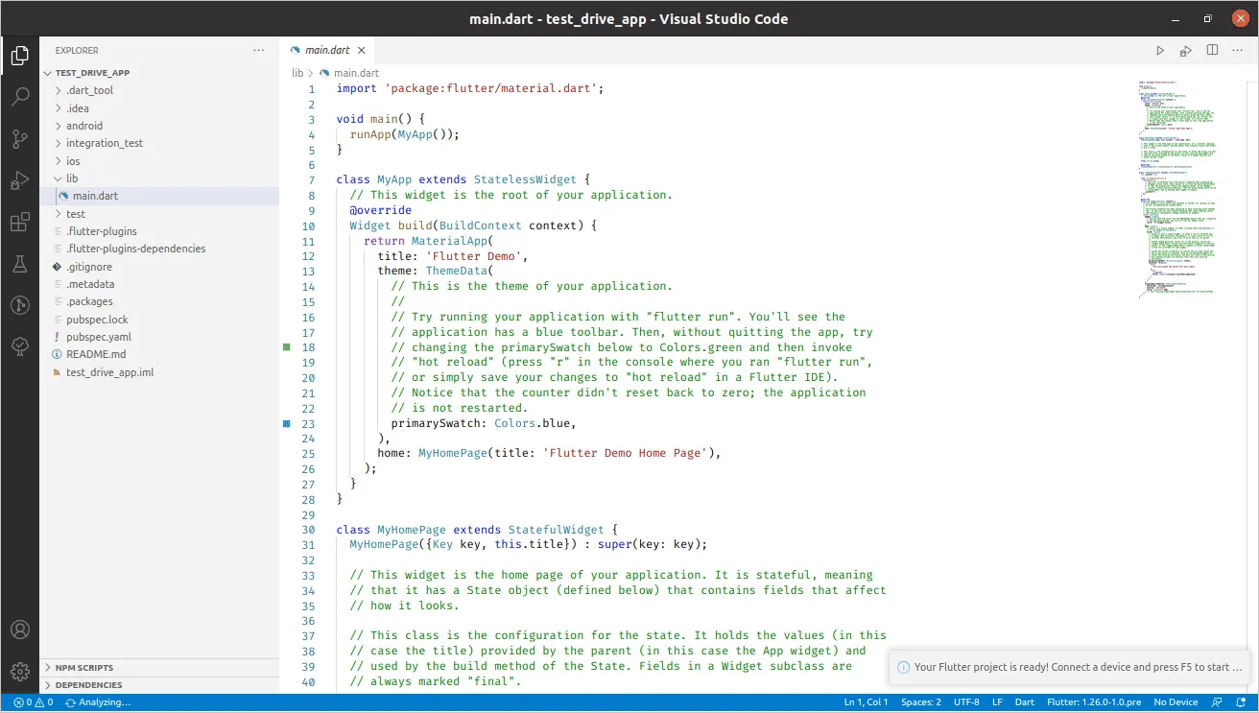Open the pubspec.lock file
Screen dimensions: 1259x713
pyautogui.click(x=158, y=320)
